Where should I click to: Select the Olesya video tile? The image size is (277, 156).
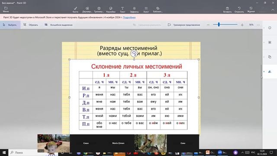tap(54, 143)
